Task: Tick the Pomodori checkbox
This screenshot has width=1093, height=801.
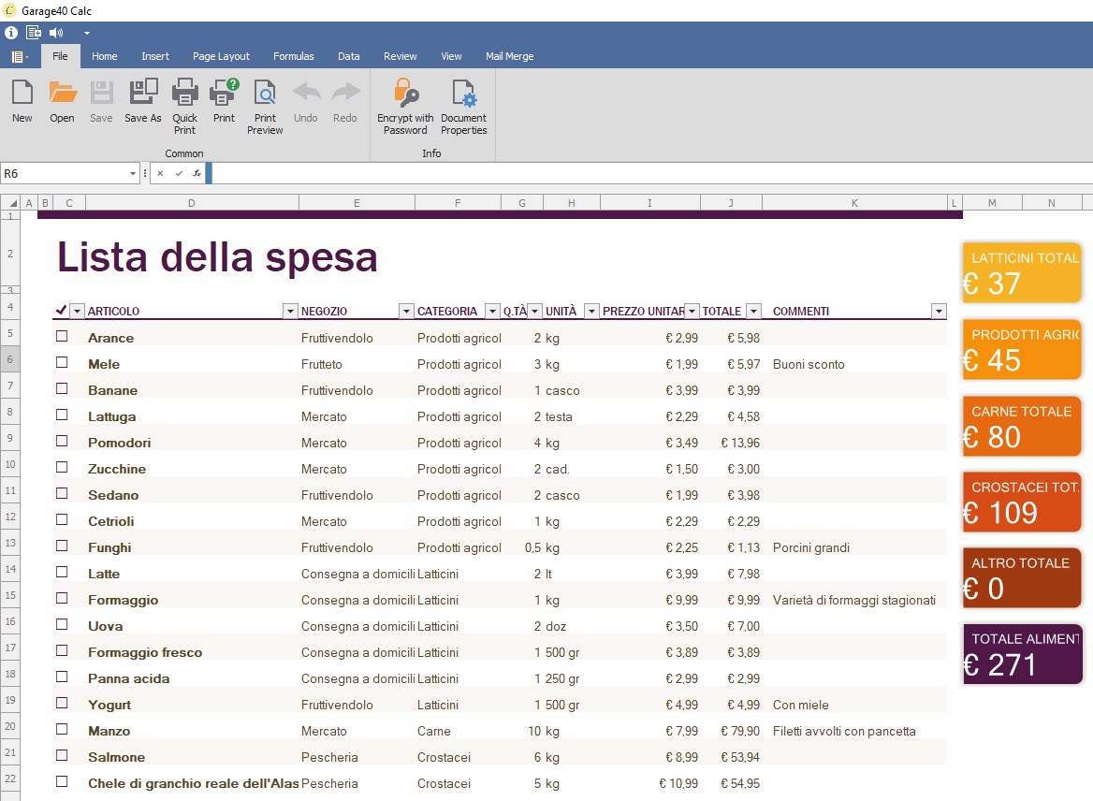Action: point(62,442)
